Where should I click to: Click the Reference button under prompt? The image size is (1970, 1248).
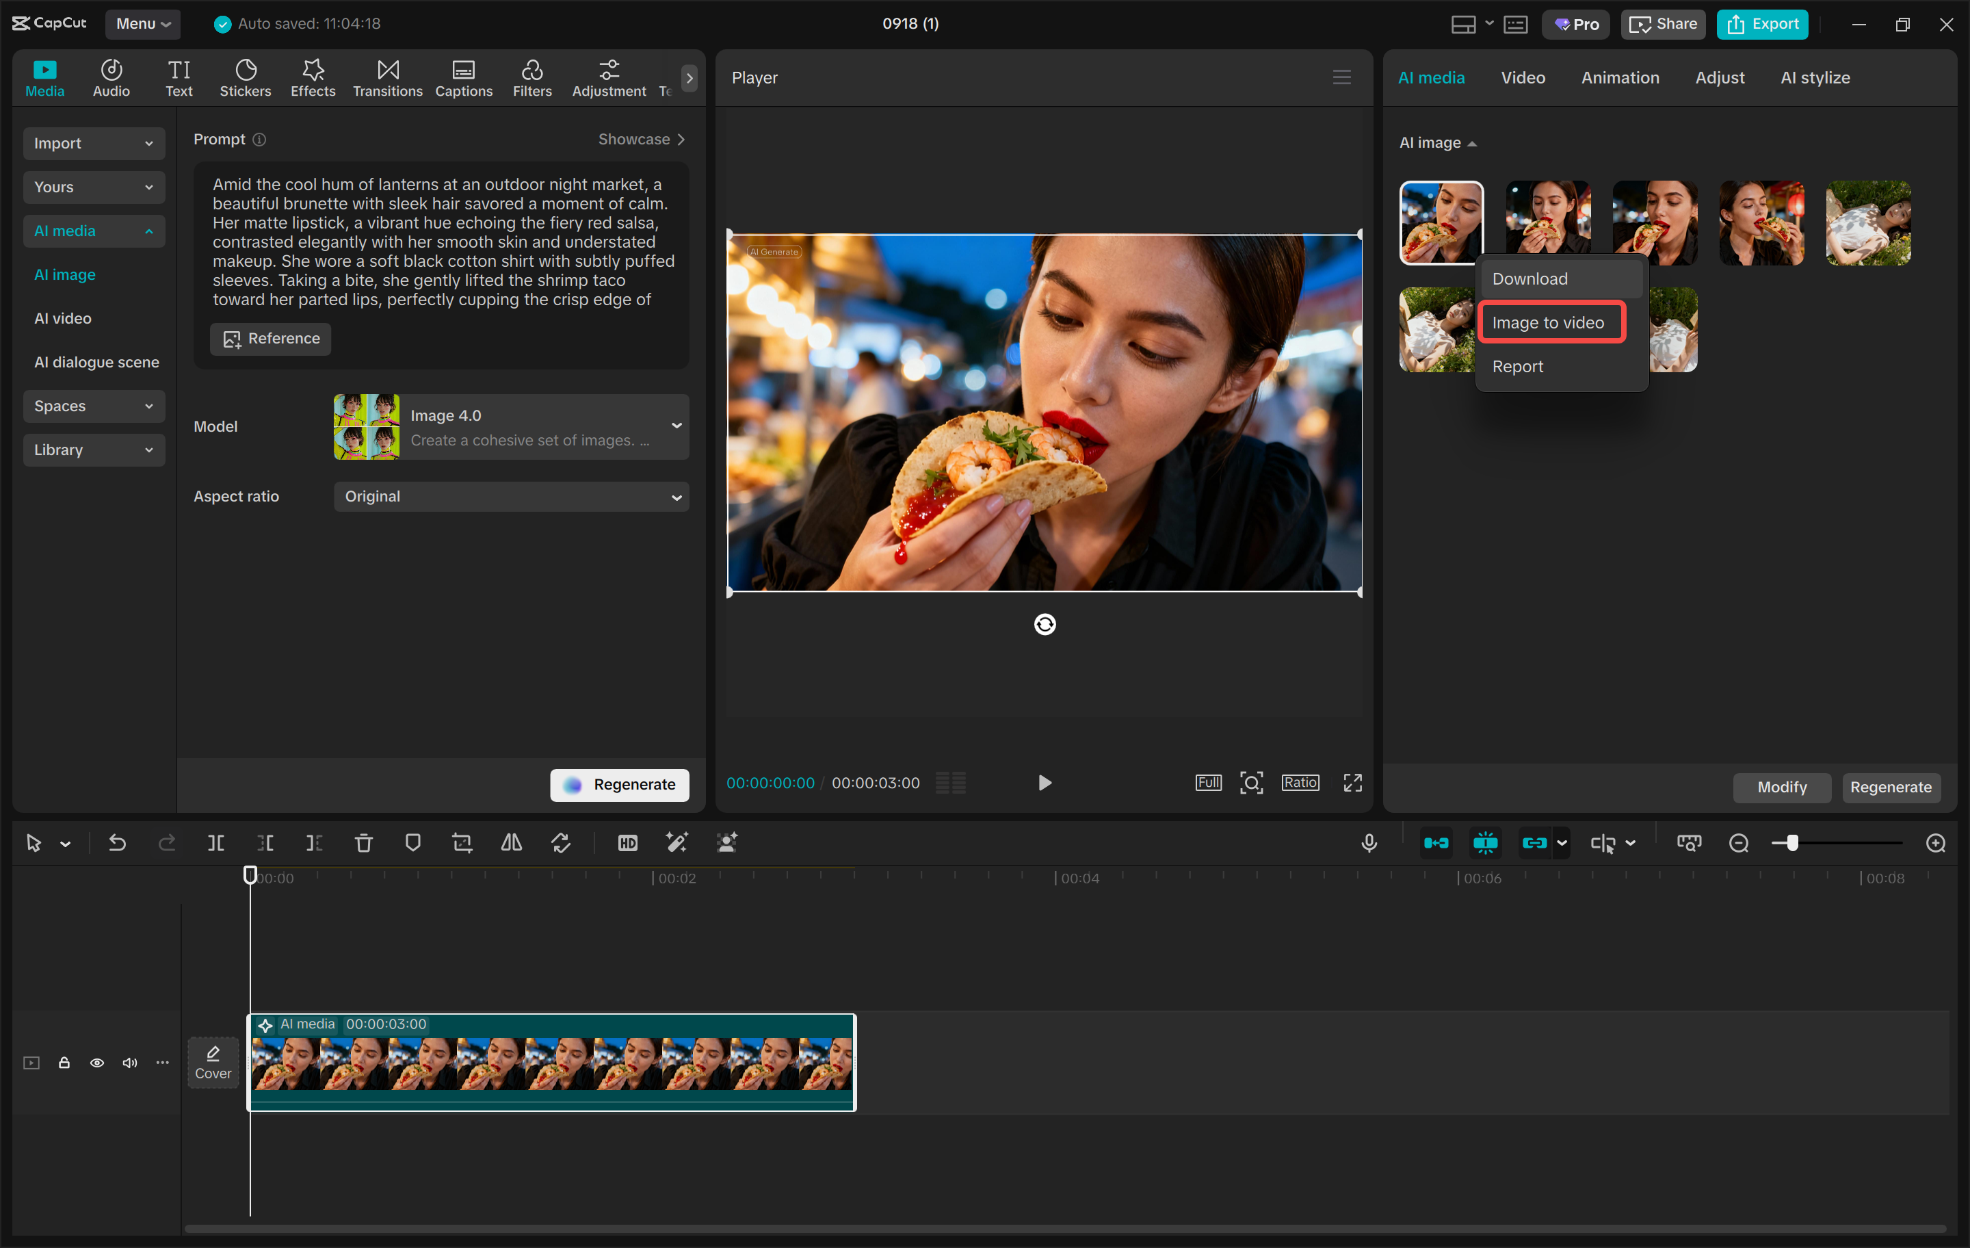click(271, 338)
